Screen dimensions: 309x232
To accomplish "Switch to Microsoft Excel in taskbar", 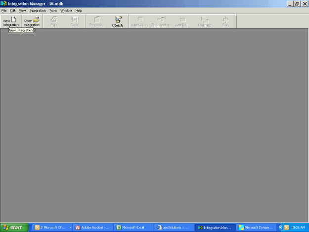I will coord(132,228).
